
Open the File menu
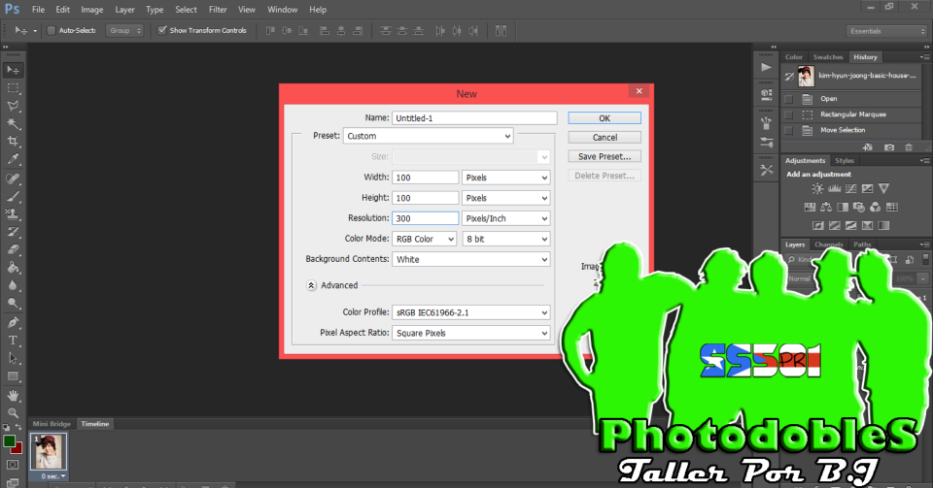(x=38, y=10)
